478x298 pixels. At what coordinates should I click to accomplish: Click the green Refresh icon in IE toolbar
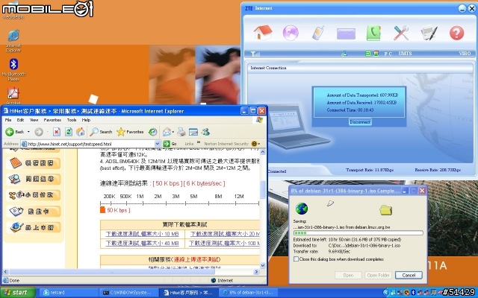click(69, 132)
